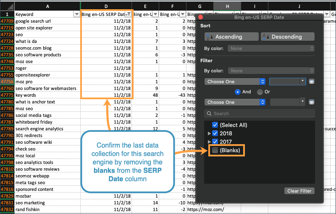The image size is (336, 214).
Task: Open the first Choose One dropdown
Action: pyautogui.click(x=235, y=82)
